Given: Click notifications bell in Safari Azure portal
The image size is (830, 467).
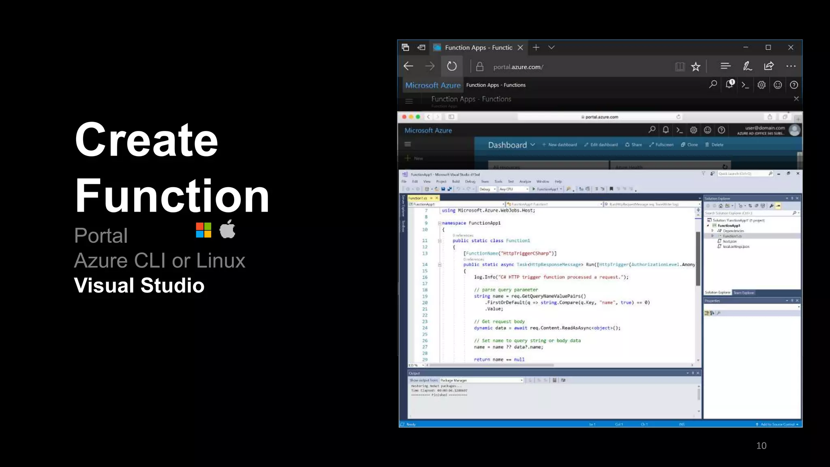Looking at the screenshot, I should (666, 130).
